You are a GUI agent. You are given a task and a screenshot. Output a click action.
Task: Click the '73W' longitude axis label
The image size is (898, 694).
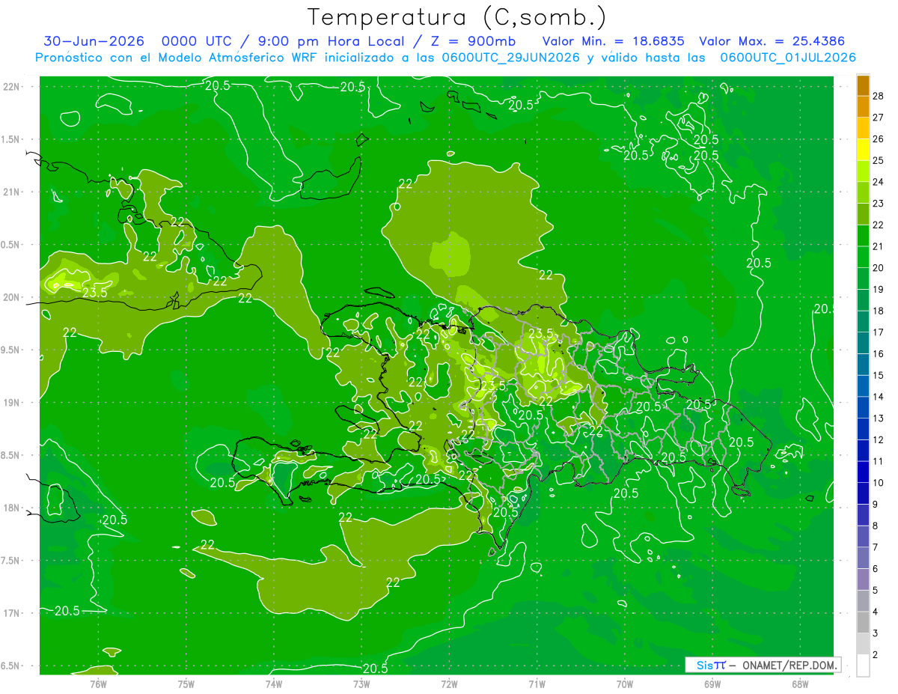361,684
